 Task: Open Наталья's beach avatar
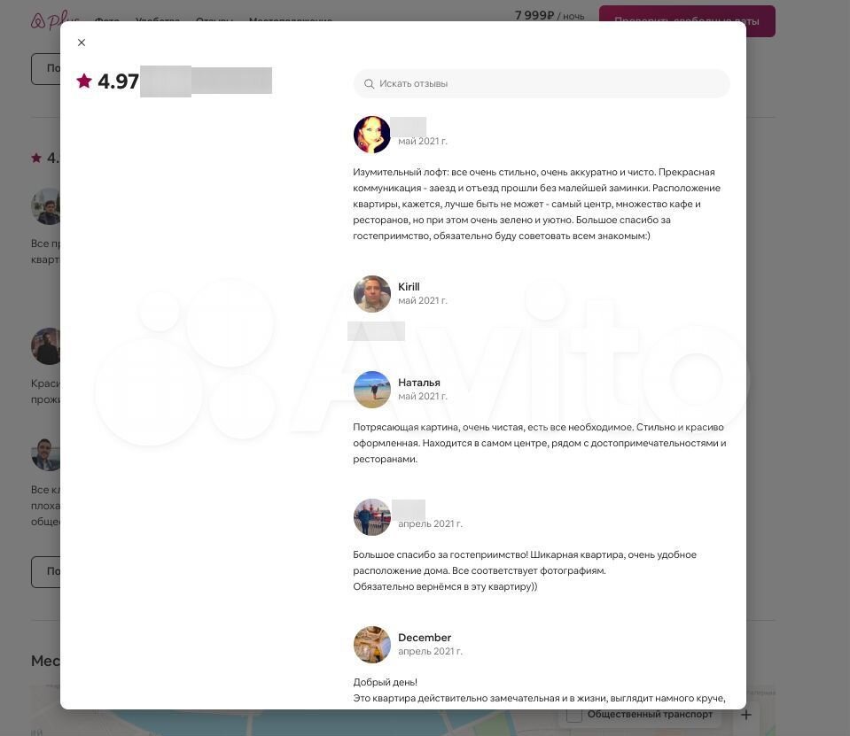372,390
